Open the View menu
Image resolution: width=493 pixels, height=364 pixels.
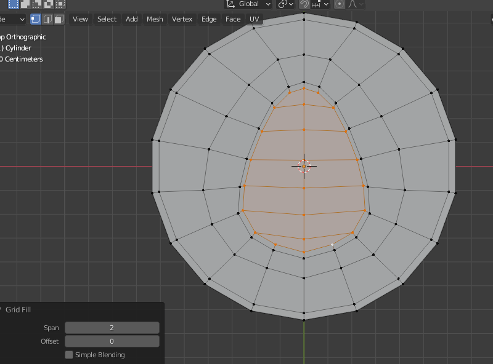tap(80, 19)
